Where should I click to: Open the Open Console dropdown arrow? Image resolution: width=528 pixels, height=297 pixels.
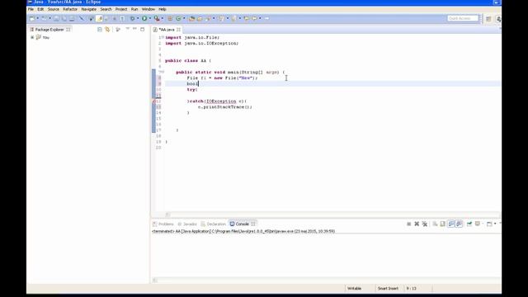(495, 224)
